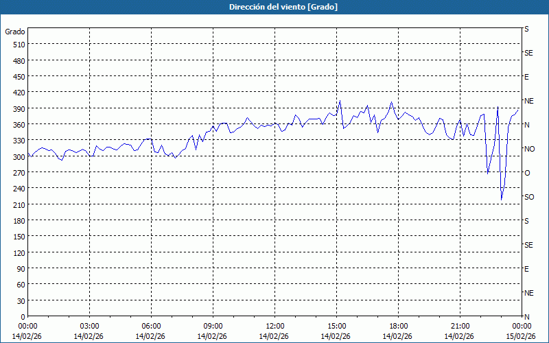Click the 510 value on y-axis
The width and height of the screenshot is (549, 343).
19,45
